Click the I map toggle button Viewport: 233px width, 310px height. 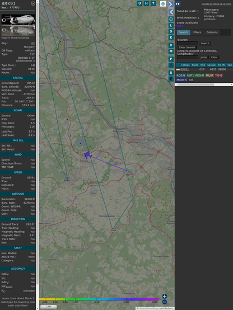pos(171,65)
